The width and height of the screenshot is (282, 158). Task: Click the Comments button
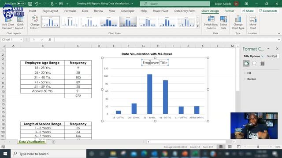tap(268, 11)
